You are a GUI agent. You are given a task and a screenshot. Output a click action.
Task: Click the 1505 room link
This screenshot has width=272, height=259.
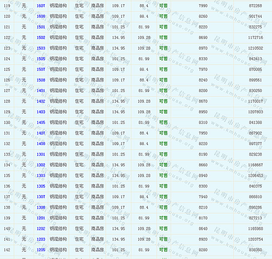(x=41, y=59)
